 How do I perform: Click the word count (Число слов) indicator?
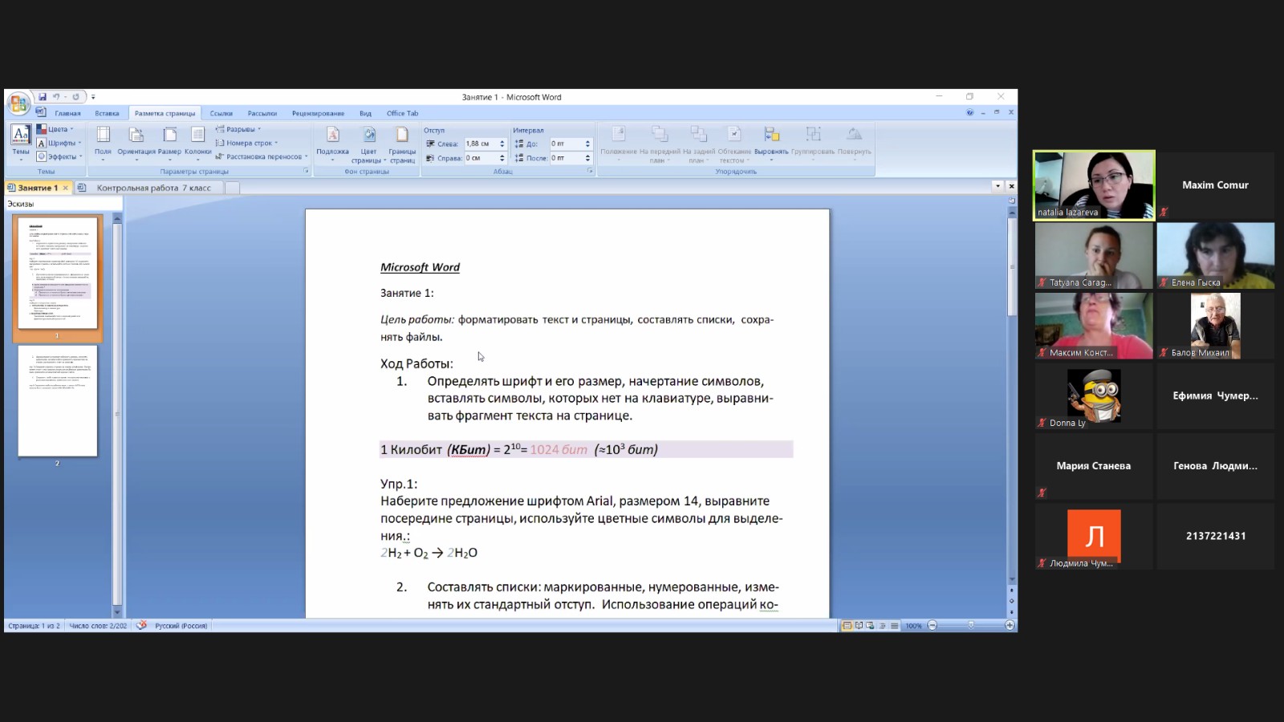(98, 626)
